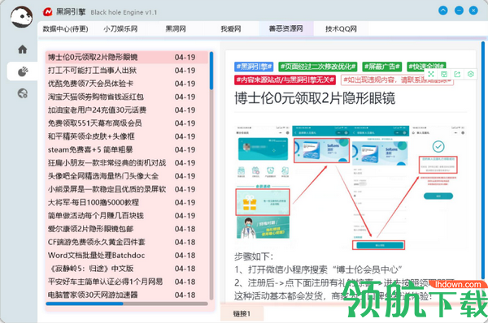Screen dimensions: 488x323
Task: Switch to 我爱网 tab
Action: tap(231, 29)
